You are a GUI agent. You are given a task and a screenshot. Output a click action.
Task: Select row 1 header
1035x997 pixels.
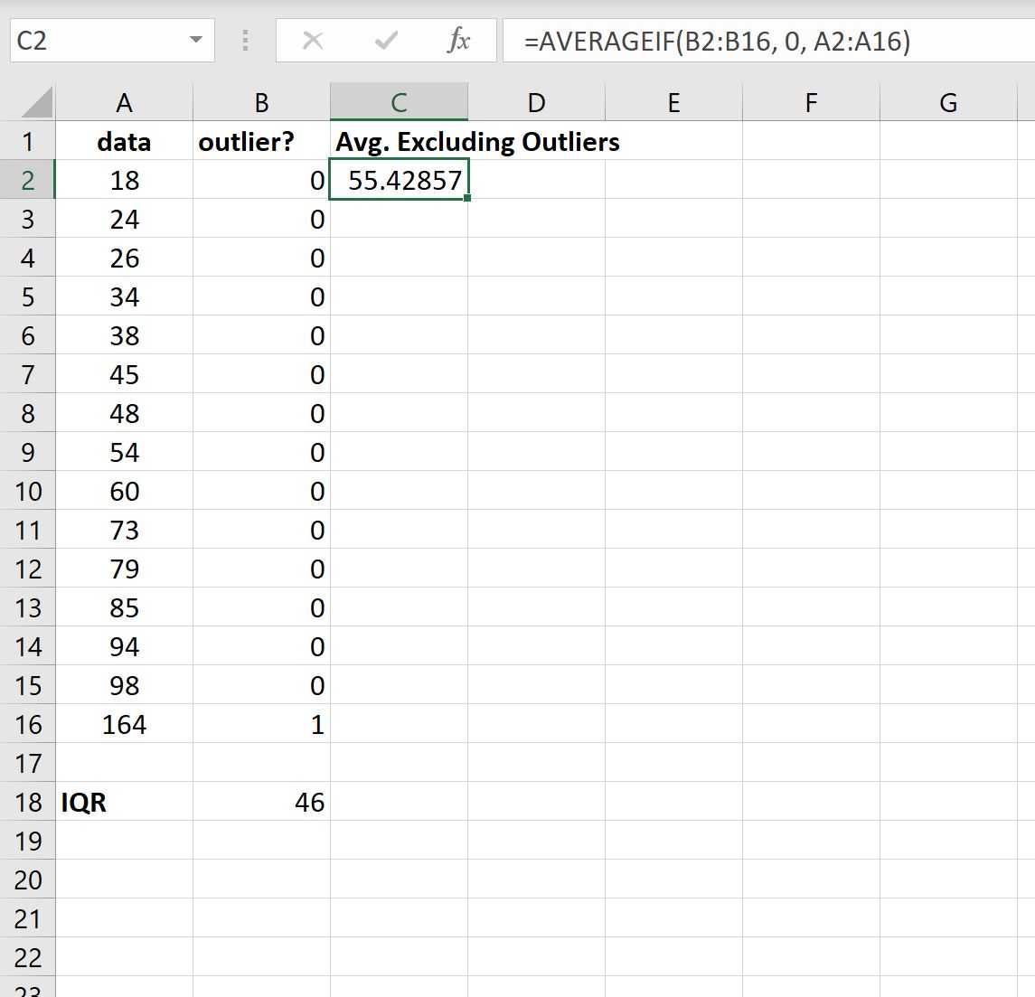point(28,142)
